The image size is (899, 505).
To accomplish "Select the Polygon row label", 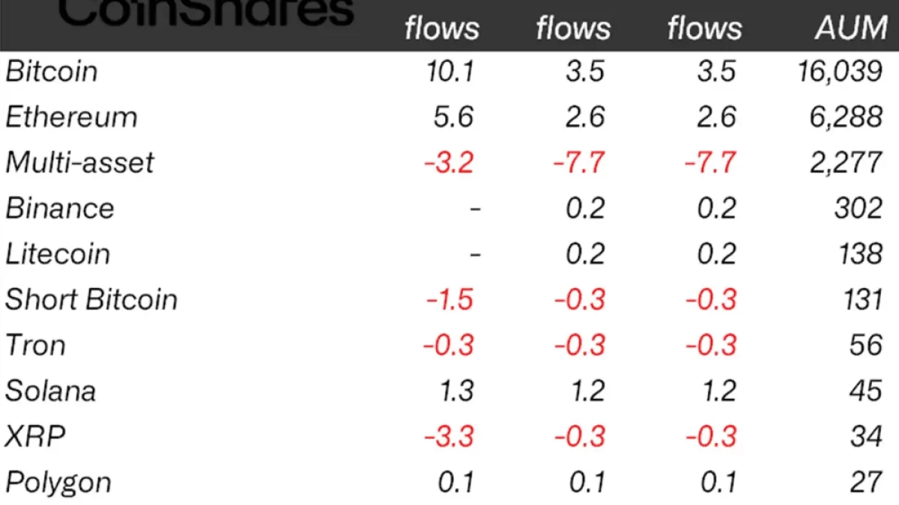I will (58, 483).
